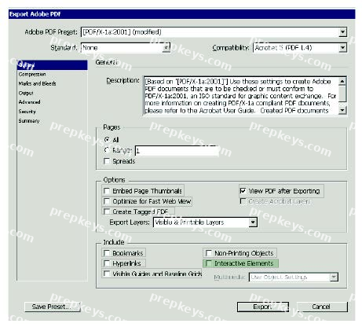Select the Marks and Bleeds category
The width and height of the screenshot is (362, 331).
[37, 83]
